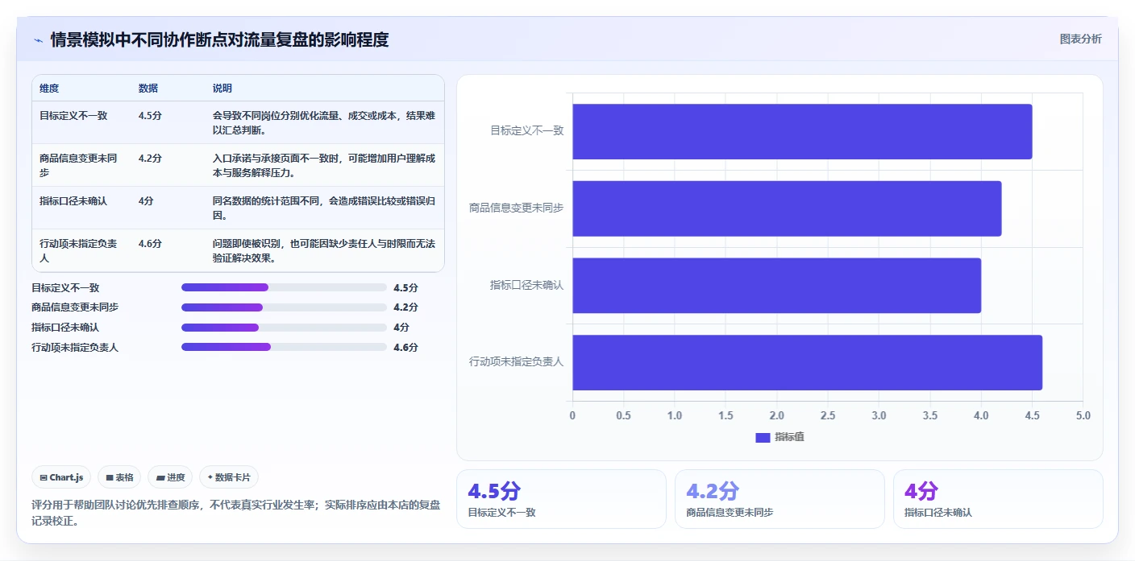Click the 目标定义不一致 progress bar
1135x561 pixels.
[x=284, y=287]
